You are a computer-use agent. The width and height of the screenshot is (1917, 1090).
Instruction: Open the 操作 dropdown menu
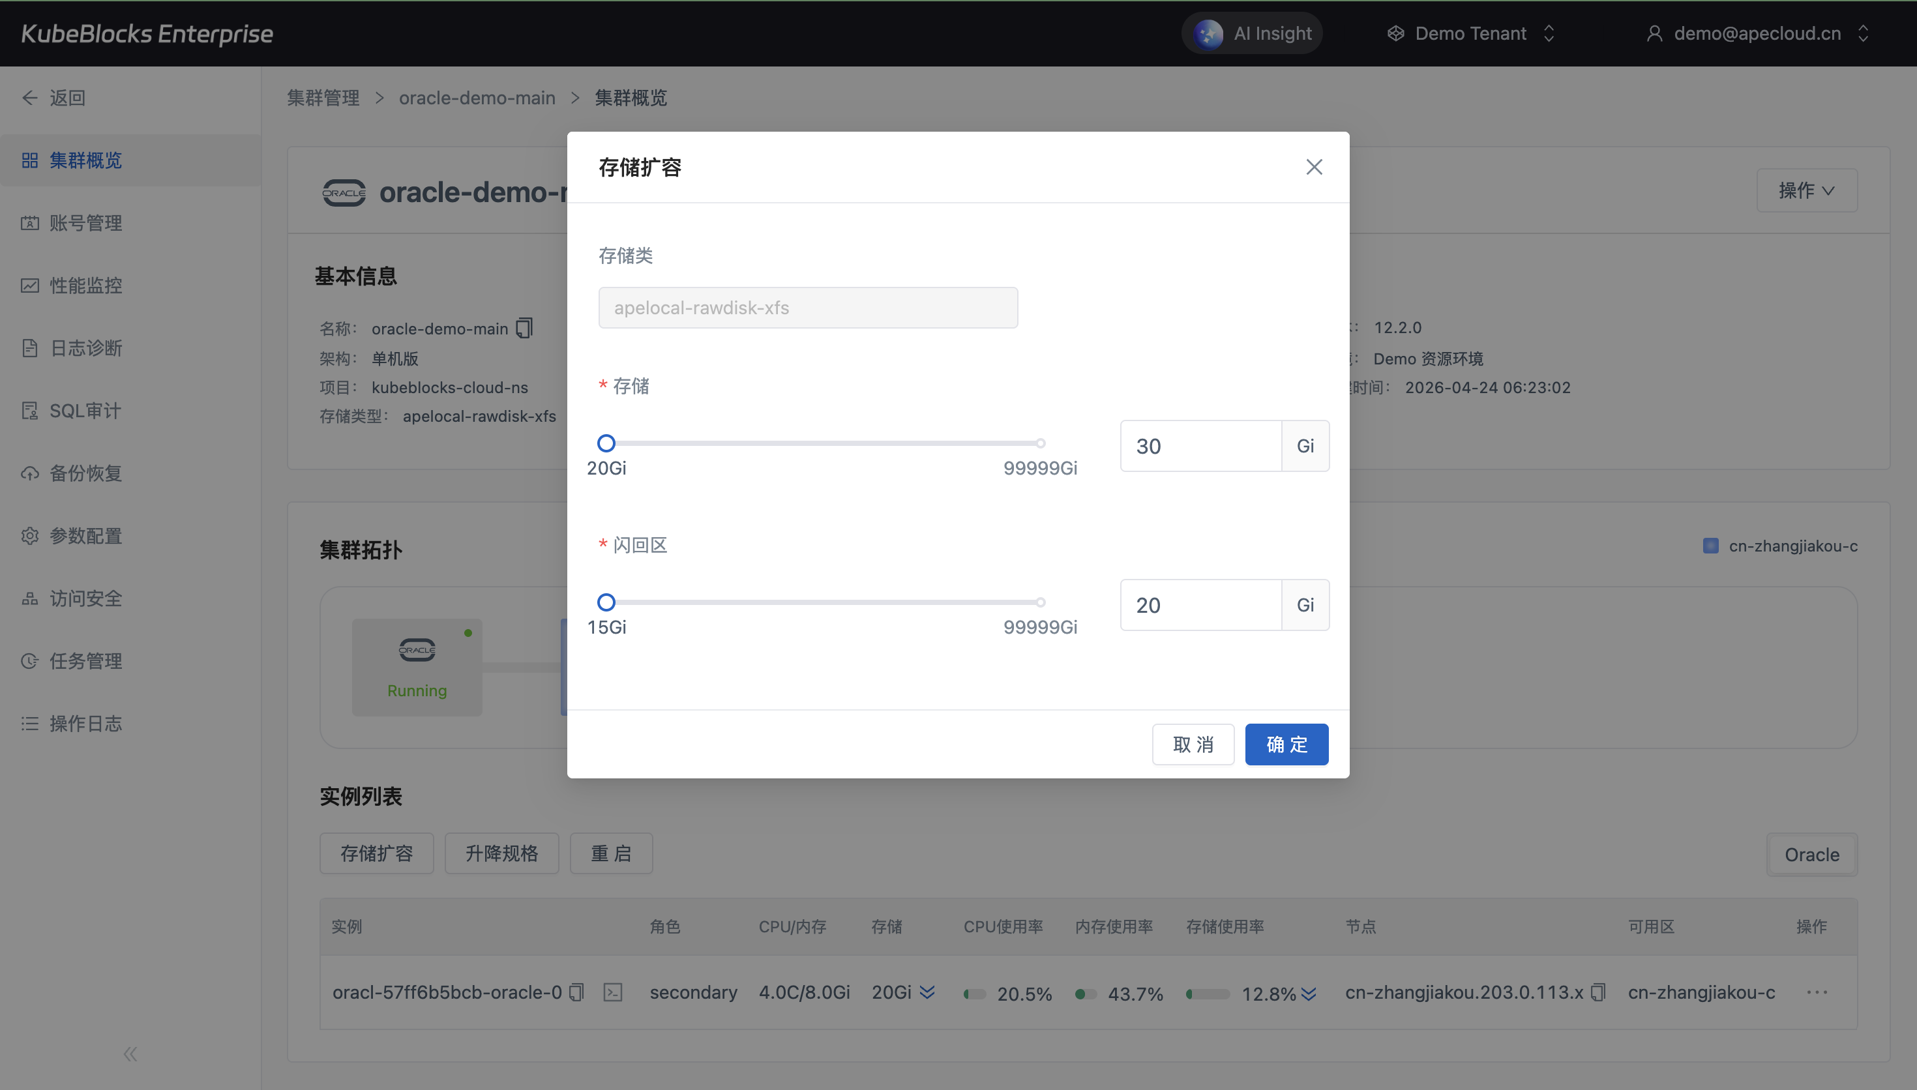tap(1806, 191)
